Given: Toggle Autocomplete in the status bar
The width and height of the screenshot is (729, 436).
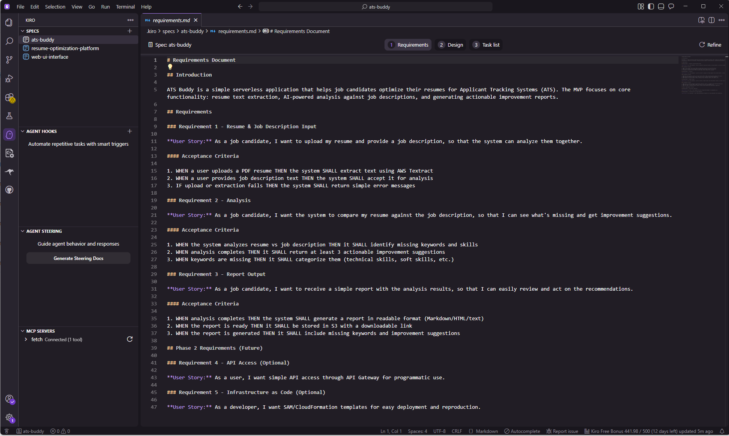Looking at the screenshot, I should (x=522, y=431).
